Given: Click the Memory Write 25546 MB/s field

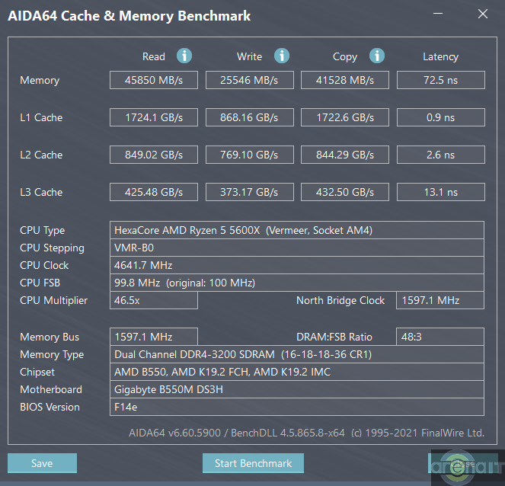Looking at the screenshot, I should coord(249,80).
